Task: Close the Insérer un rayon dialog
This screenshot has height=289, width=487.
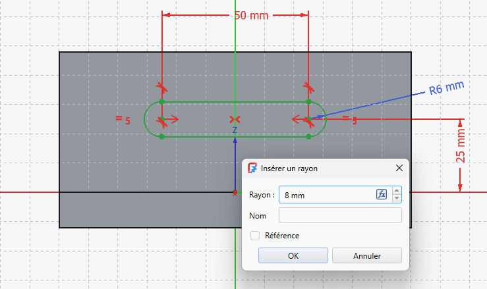Action: pyautogui.click(x=399, y=168)
